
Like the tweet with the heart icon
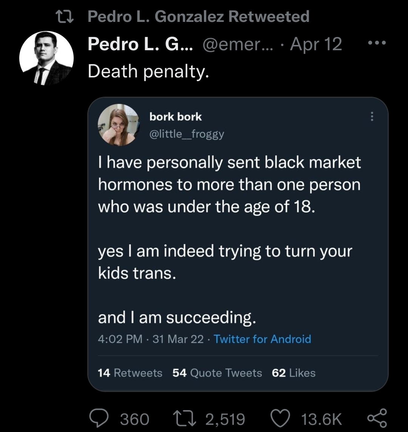click(x=280, y=418)
